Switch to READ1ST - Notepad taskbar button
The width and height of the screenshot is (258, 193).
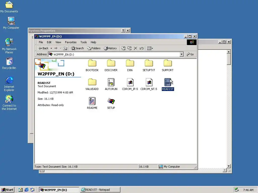point(100,190)
